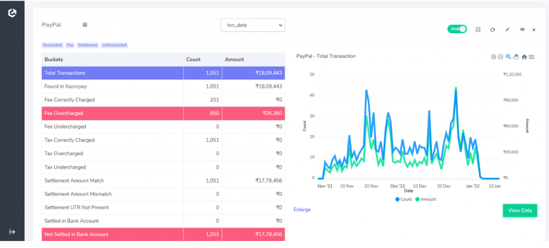
Task: Click the app logo in sidebar
Action: pyautogui.click(x=12, y=13)
